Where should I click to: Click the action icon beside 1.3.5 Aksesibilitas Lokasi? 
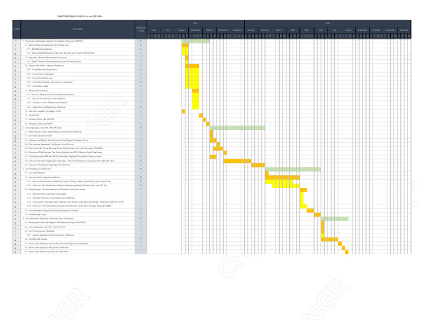point(15,86)
